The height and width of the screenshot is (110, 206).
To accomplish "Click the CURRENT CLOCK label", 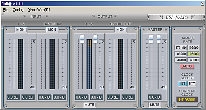I will point(187,93).
